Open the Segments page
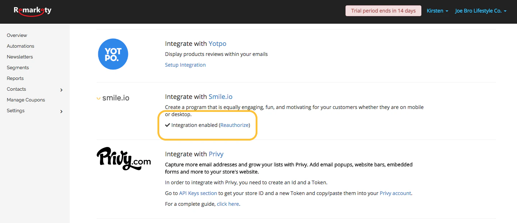517x223 pixels. coord(18,67)
